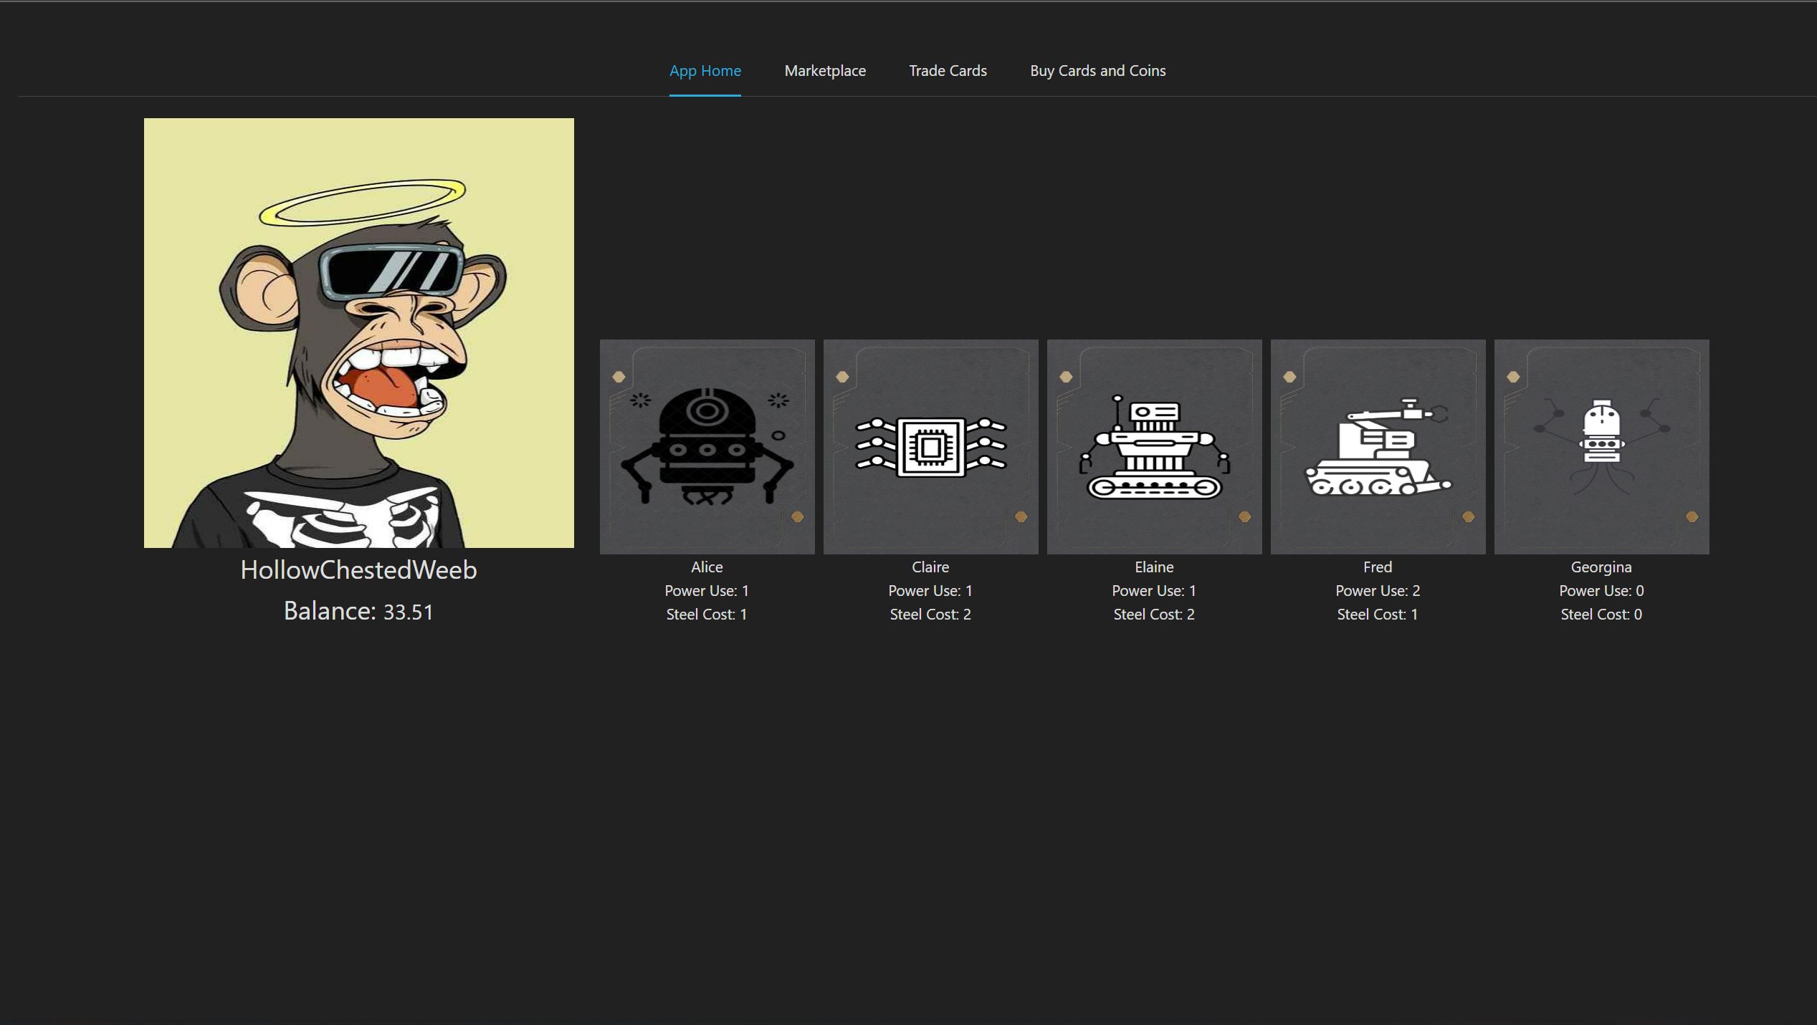Click the Alice card name label
The height and width of the screenshot is (1025, 1817).
(x=707, y=567)
